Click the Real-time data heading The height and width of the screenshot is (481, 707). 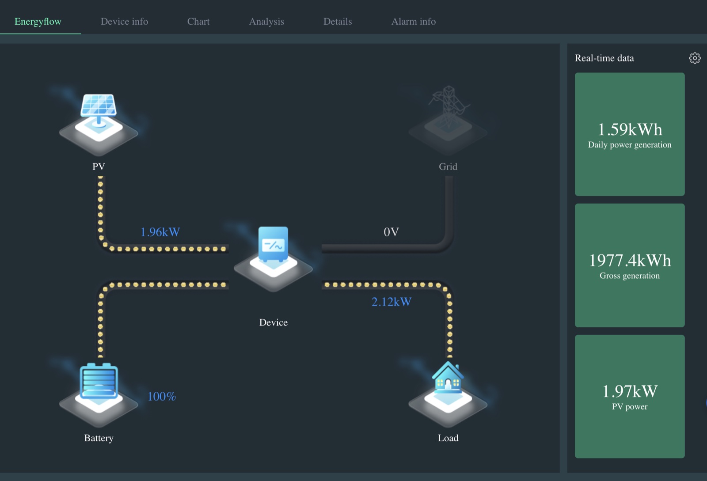(x=604, y=58)
